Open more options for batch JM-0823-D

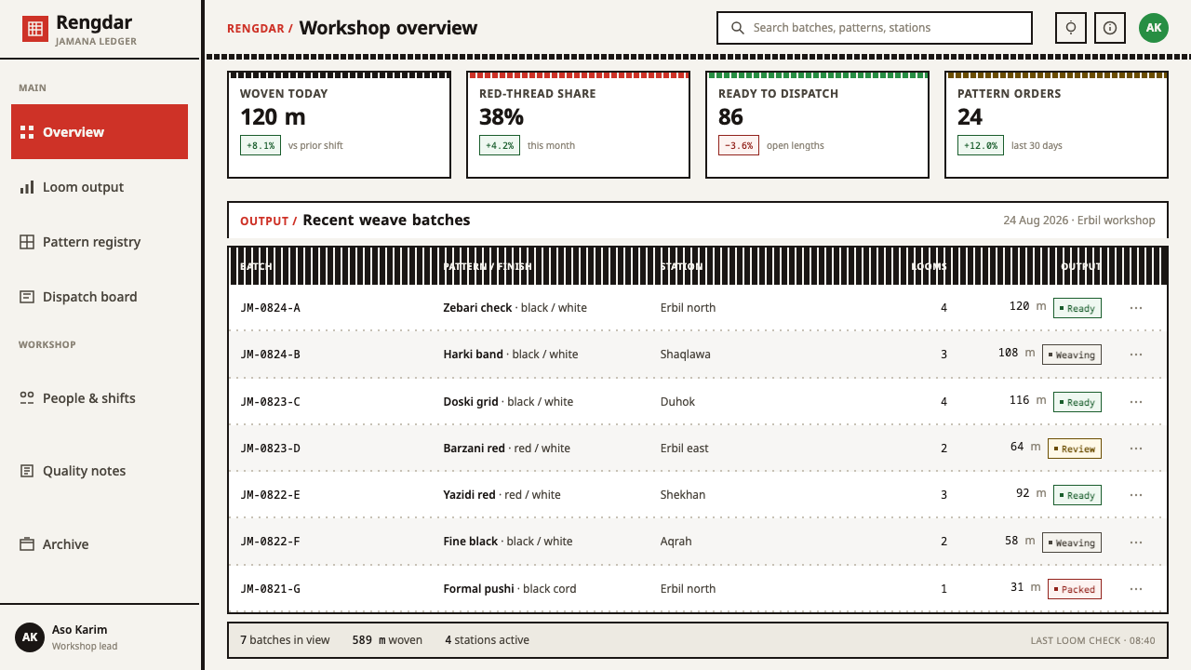pos(1136,449)
